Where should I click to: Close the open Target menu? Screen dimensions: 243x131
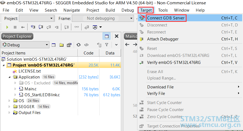coord(146,10)
